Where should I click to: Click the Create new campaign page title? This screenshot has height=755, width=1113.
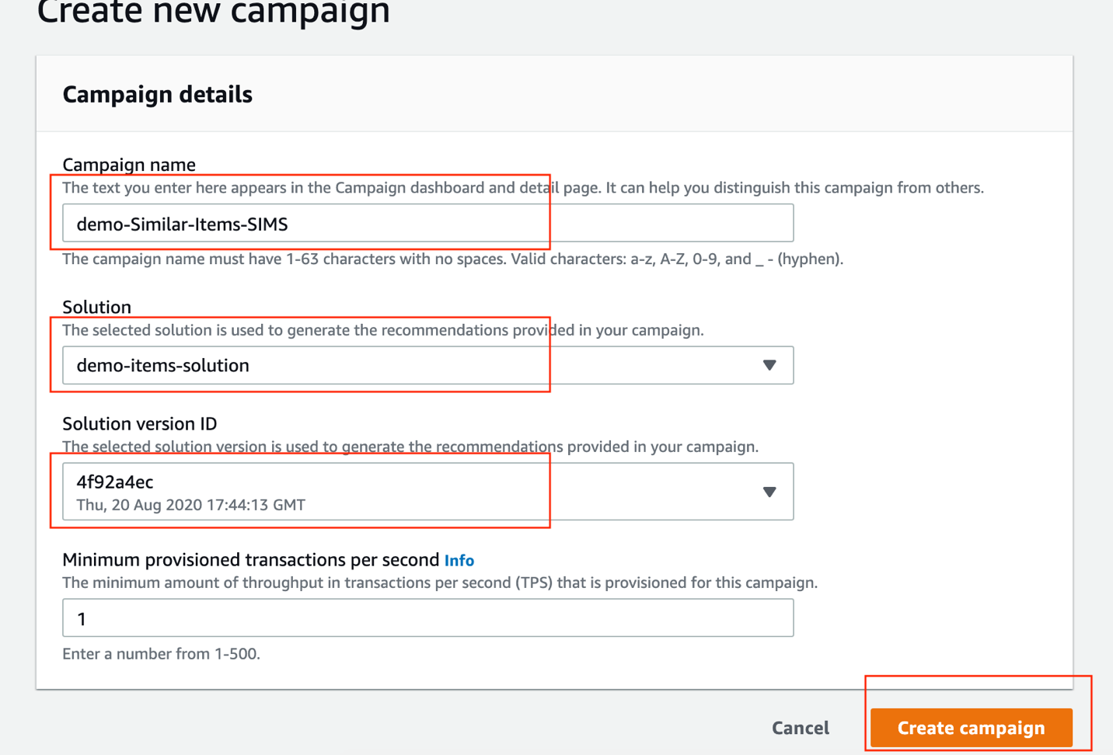[214, 12]
